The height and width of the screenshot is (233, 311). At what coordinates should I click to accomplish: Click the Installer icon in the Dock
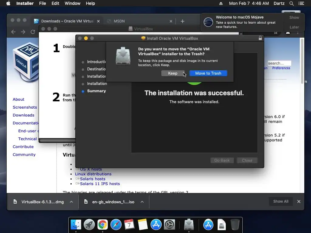point(189,225)
